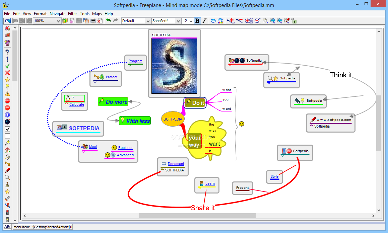The image size is (388, 233).
Task: Toggle italic text formatting
Action: (204, 21)
